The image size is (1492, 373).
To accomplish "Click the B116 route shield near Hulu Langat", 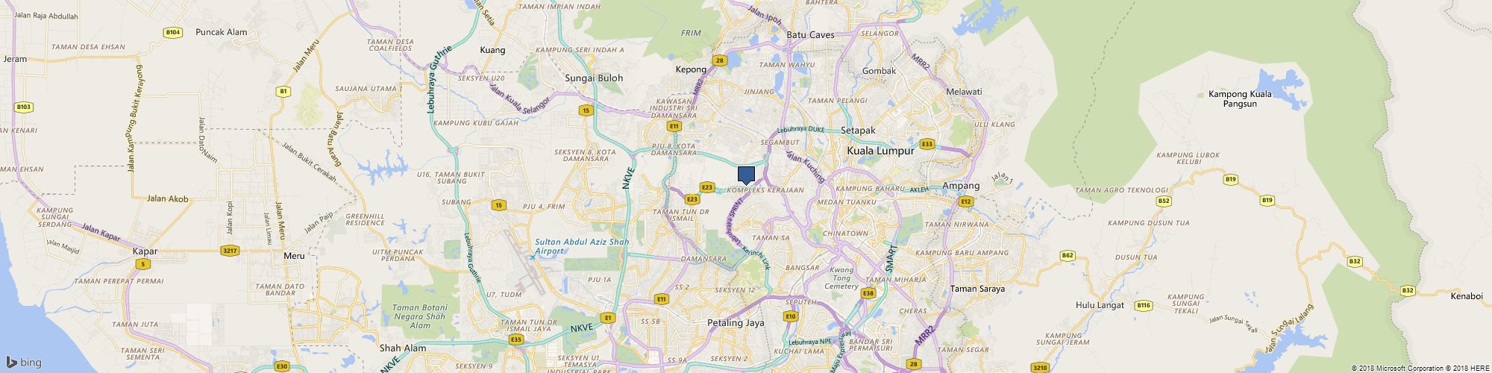I will click(1143, 305).
